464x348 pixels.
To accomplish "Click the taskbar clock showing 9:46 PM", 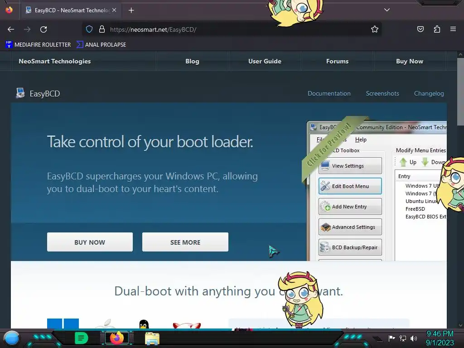I will tap(440, 338).
